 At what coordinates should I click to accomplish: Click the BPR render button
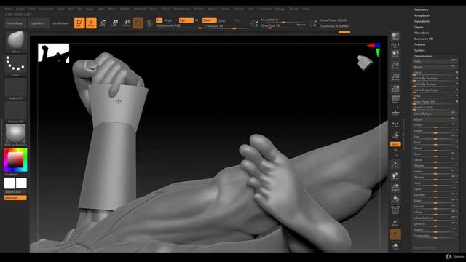point(395,36)
